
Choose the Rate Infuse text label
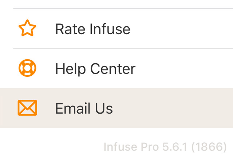click(x=93, y=29)
